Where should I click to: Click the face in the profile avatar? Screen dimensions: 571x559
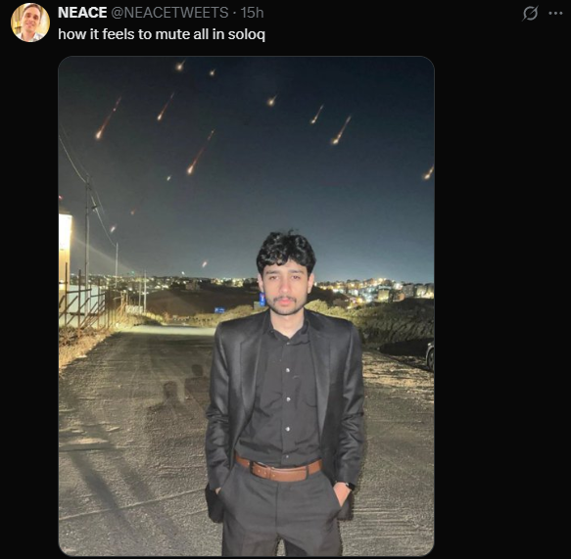29,19
